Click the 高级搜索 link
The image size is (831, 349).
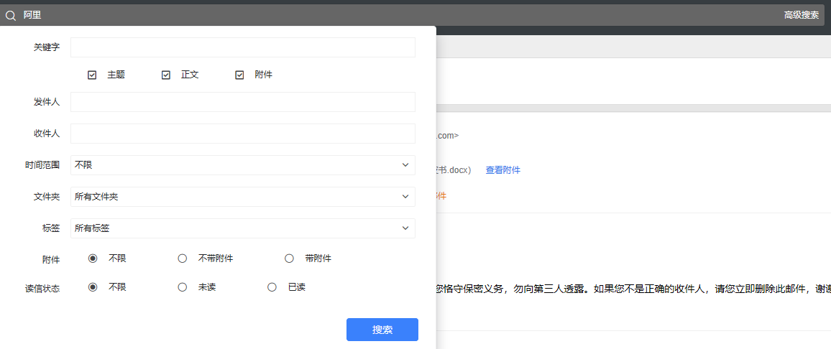pyautogui.click(x=801, y=15)
